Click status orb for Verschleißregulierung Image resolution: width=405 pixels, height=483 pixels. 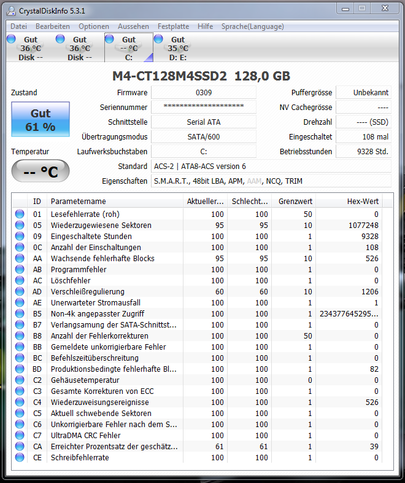tap(20, 291)
